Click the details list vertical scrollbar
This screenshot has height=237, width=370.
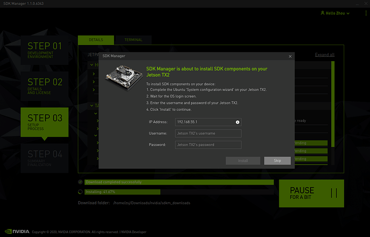[x=332, y=104]
